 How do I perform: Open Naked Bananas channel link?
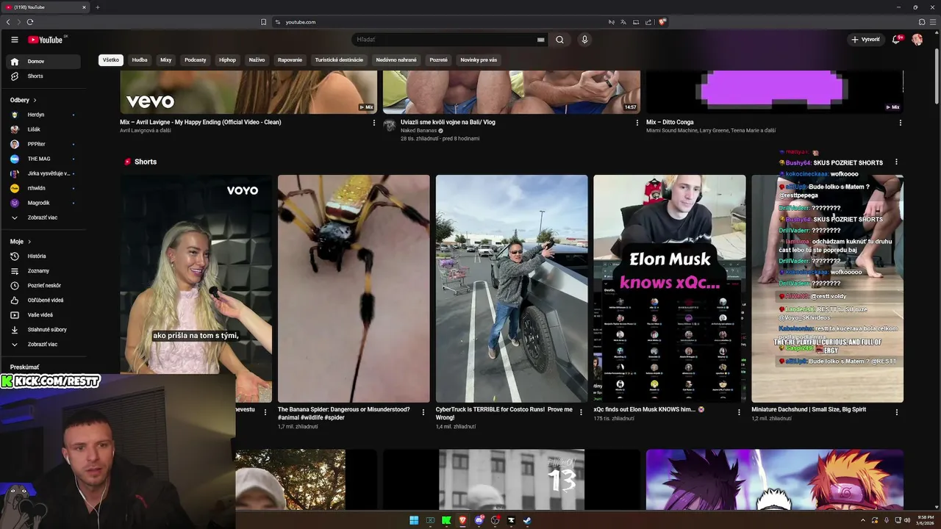tap(418, 131)
